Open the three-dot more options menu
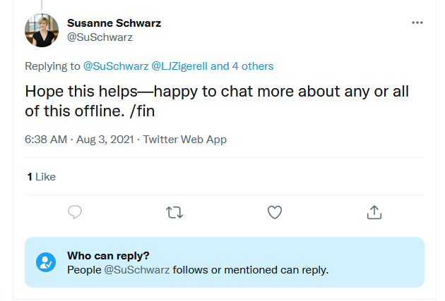 click(417, 23)
